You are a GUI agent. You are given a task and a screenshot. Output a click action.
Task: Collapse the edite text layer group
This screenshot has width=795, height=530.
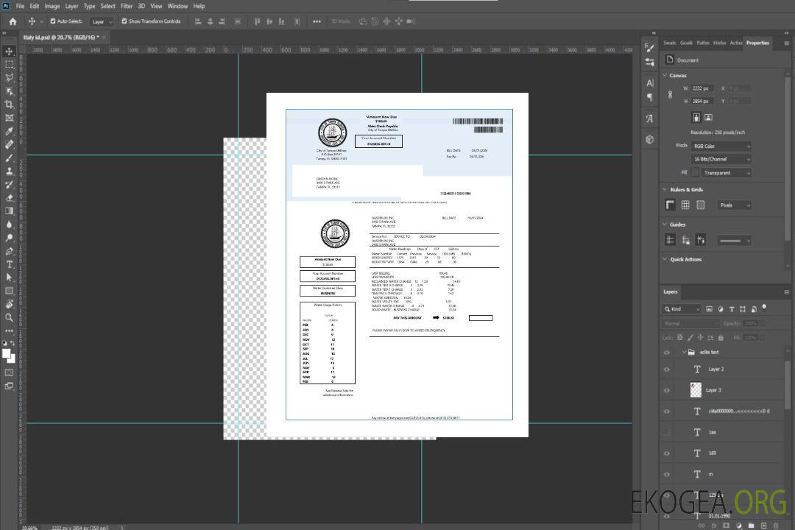coord(680,353)
